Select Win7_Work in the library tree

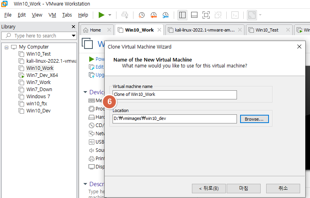[x=38, y=82]
